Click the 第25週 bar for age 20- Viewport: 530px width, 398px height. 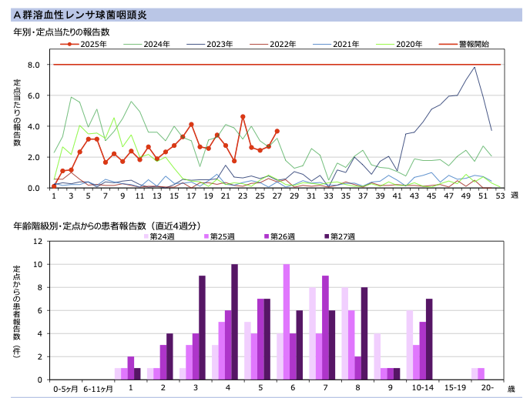[481, 374]
